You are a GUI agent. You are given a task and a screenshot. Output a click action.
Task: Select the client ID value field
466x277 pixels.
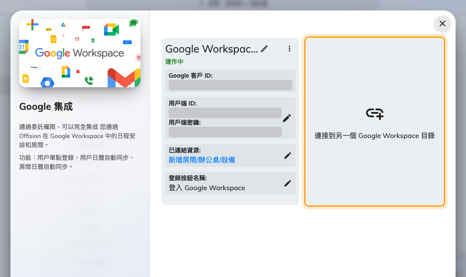[x=225, y=113]
